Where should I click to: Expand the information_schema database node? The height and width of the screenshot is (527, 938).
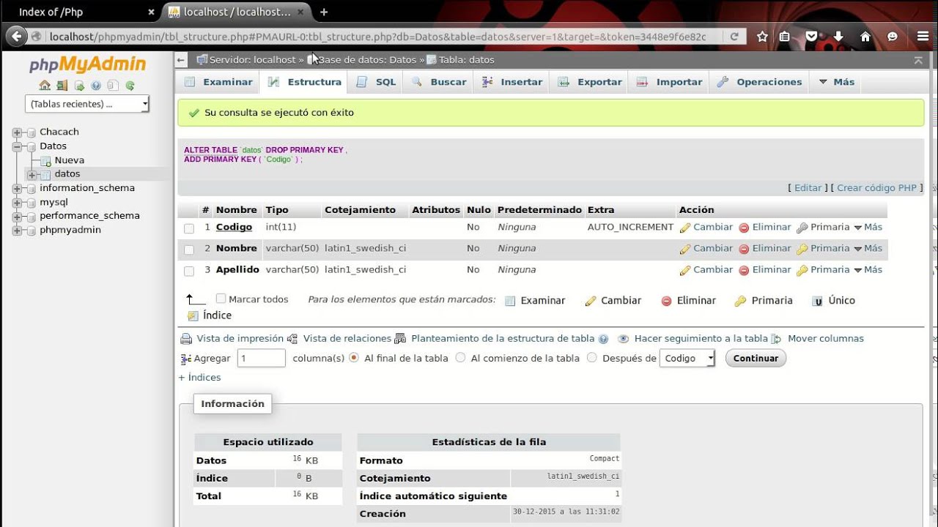(x=17, y=188)
